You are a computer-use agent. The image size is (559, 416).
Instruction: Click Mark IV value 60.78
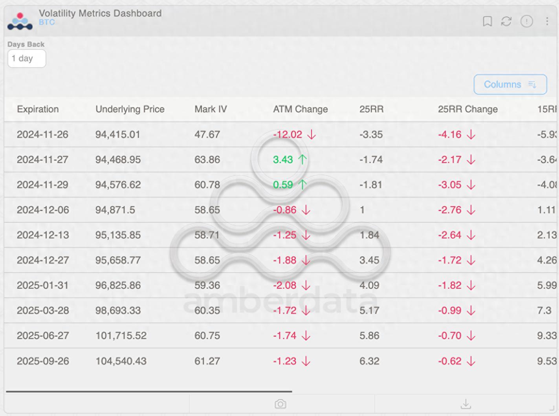[207, 185]
